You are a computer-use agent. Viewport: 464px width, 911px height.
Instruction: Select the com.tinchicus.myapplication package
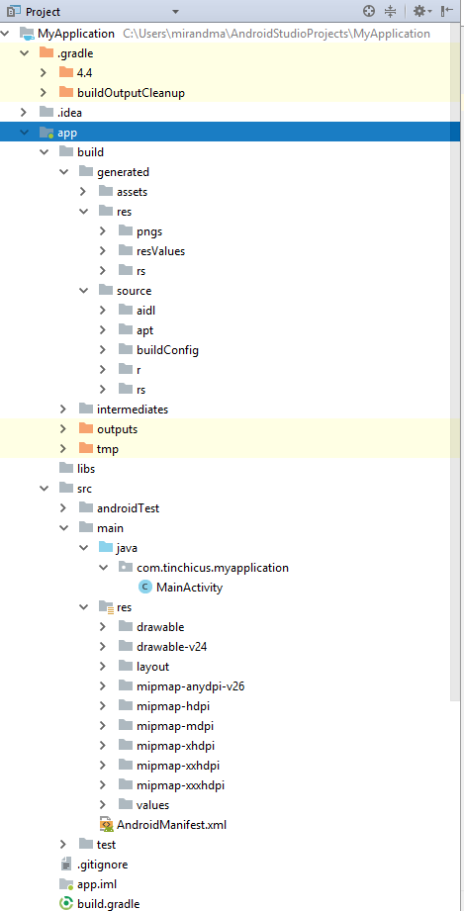point(203,568)
